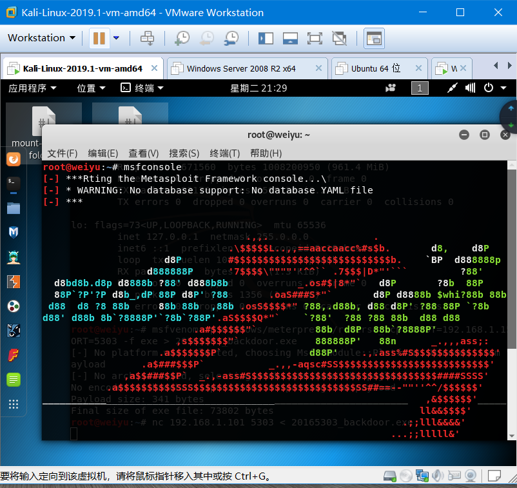Click the screen recording camera icon
Viewport: 517px width, 488px height.
[x=391, y=88]
